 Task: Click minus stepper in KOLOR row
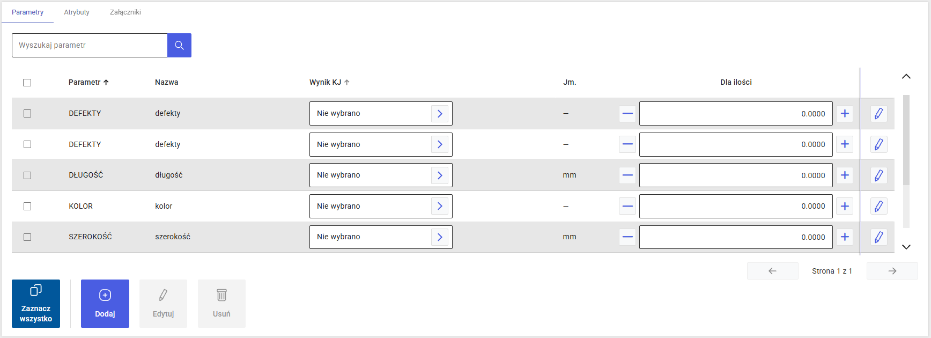click(x=627, y=206)
